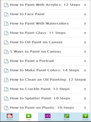The height and width of the screenshot is (122, 91).
Task: Switch to the Guide tab label
Action: tap(85, 119)
